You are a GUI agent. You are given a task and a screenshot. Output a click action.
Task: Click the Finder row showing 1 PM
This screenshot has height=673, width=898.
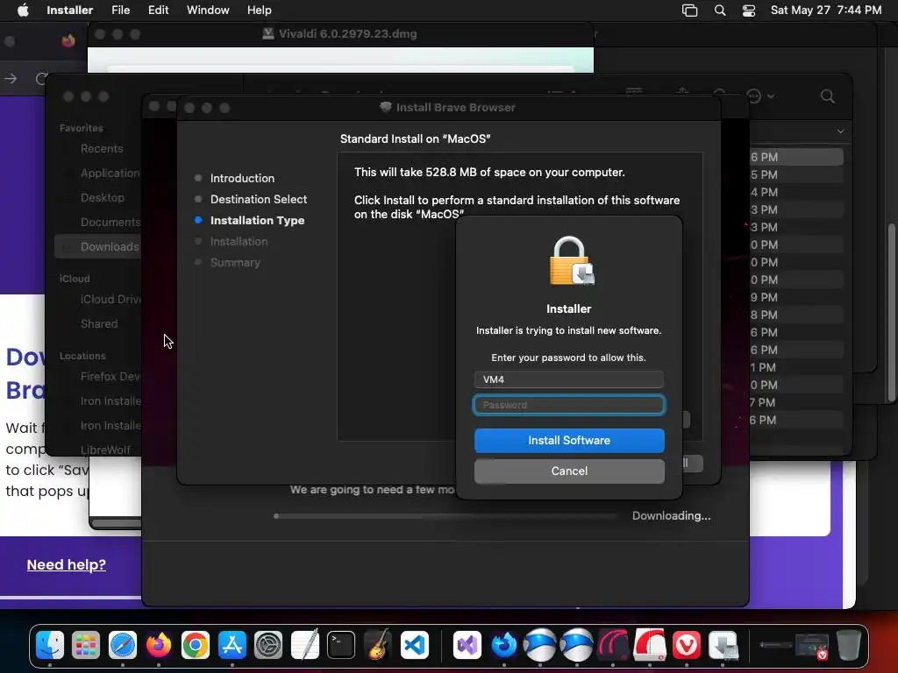(796, 367)
